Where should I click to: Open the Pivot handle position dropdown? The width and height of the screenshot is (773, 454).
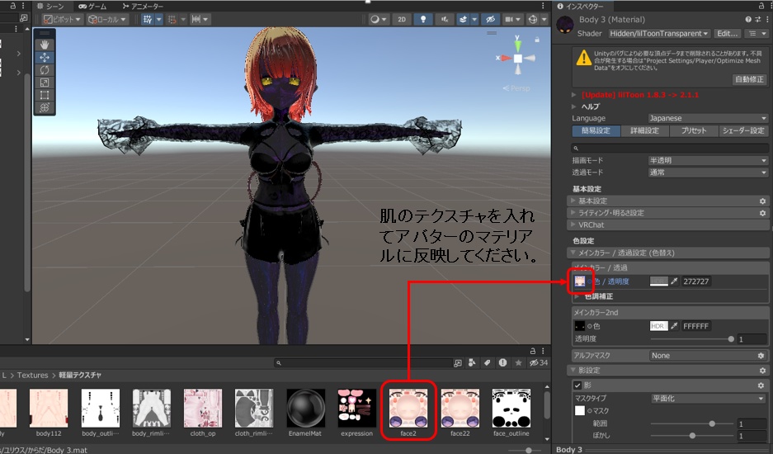click(x=62, y=19)
